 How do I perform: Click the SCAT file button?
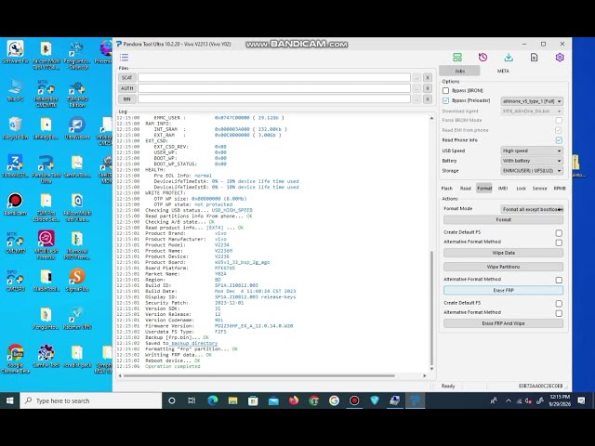click(126, 77)
